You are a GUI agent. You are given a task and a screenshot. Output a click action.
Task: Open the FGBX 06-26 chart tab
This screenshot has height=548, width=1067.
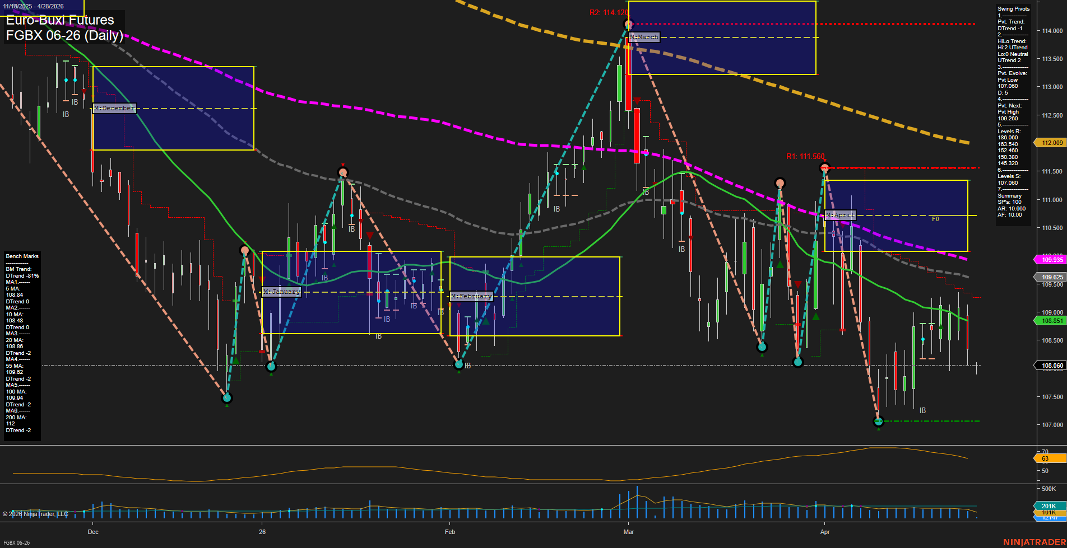pyautogui.click(x=16, y=543)
